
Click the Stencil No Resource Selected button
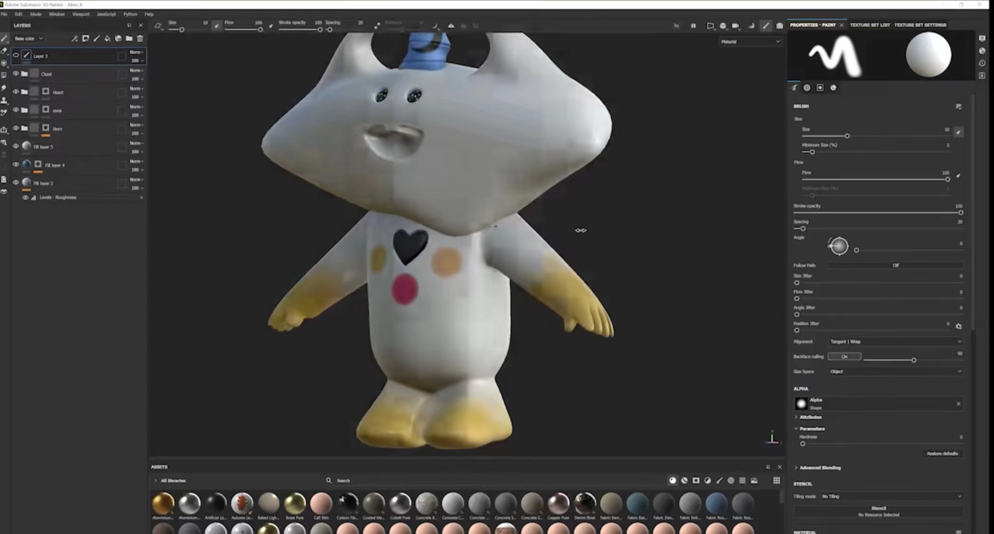pos(878,511)
